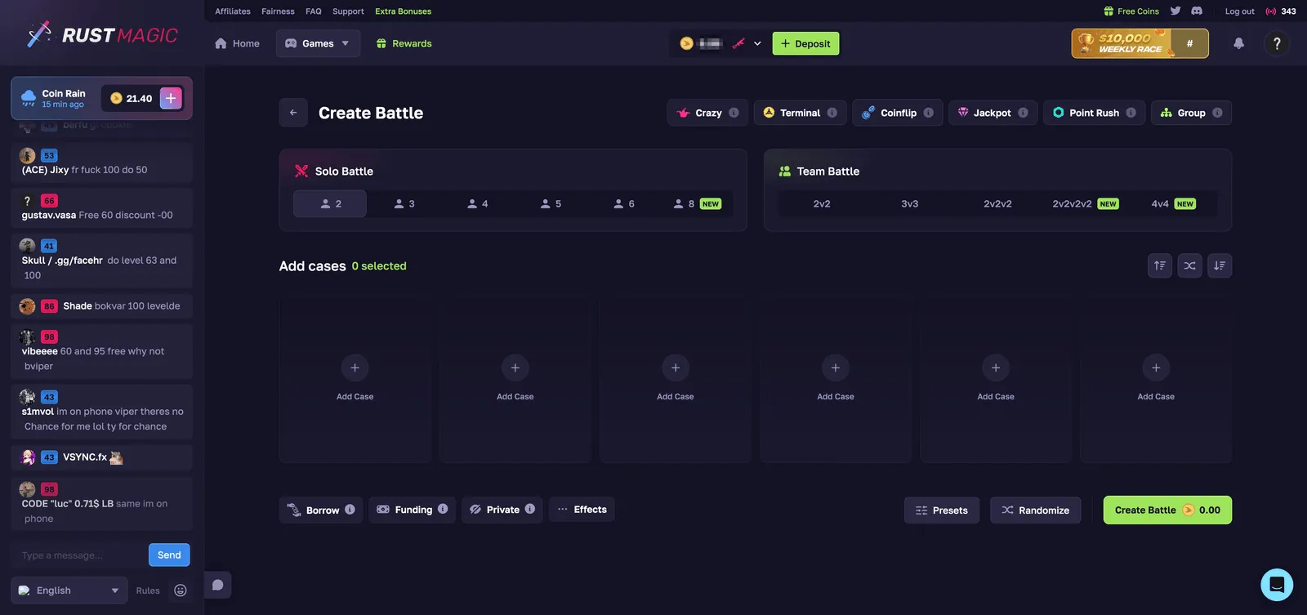Collapse chat with speech bubble icon
The image size is (1307, 615).
(218, 585)
